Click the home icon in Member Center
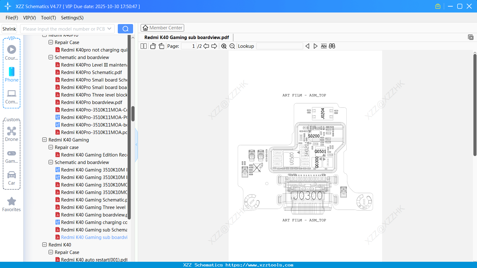This screenshot has height=268, width=477. click(x=145, y=28)
